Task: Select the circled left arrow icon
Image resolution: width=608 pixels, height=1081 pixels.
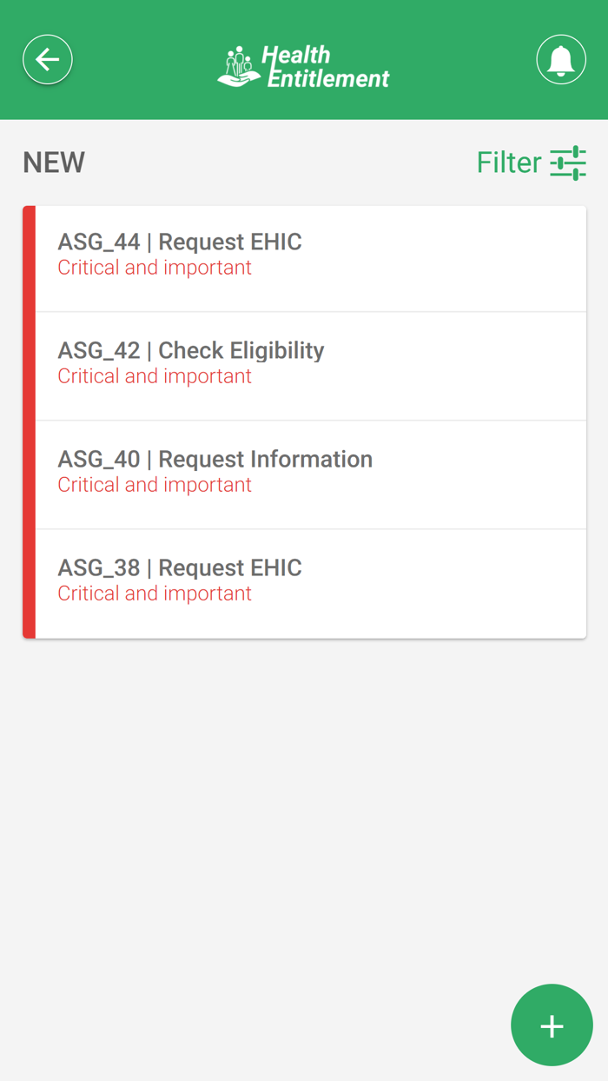Action: click(x=47, y=58)
